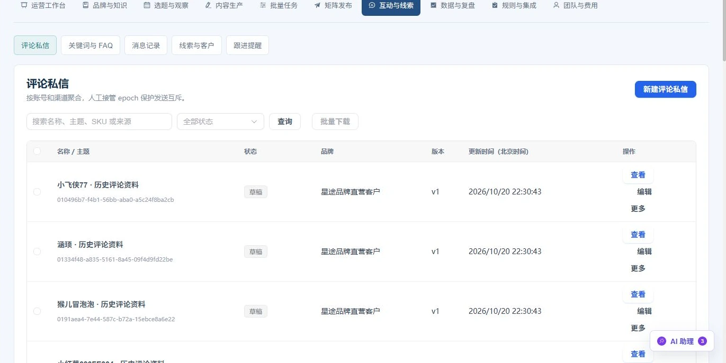Focus the search name/topic/SKU field

click(99, 122)
